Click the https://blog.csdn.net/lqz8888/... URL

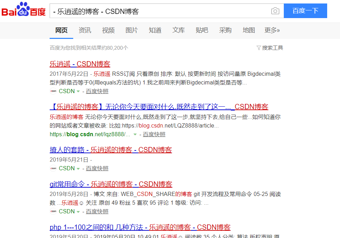pyautogui.click(x=90, y=134)
